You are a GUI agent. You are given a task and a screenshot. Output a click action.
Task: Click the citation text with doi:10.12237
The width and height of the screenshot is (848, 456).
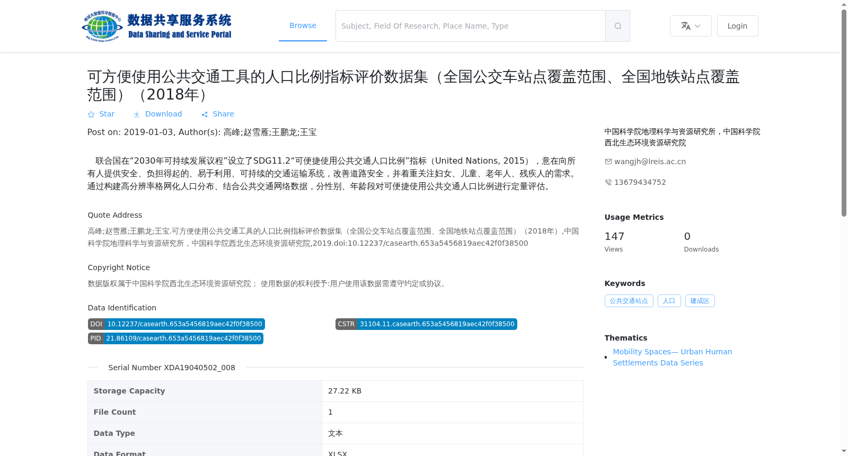pos(333,237)
